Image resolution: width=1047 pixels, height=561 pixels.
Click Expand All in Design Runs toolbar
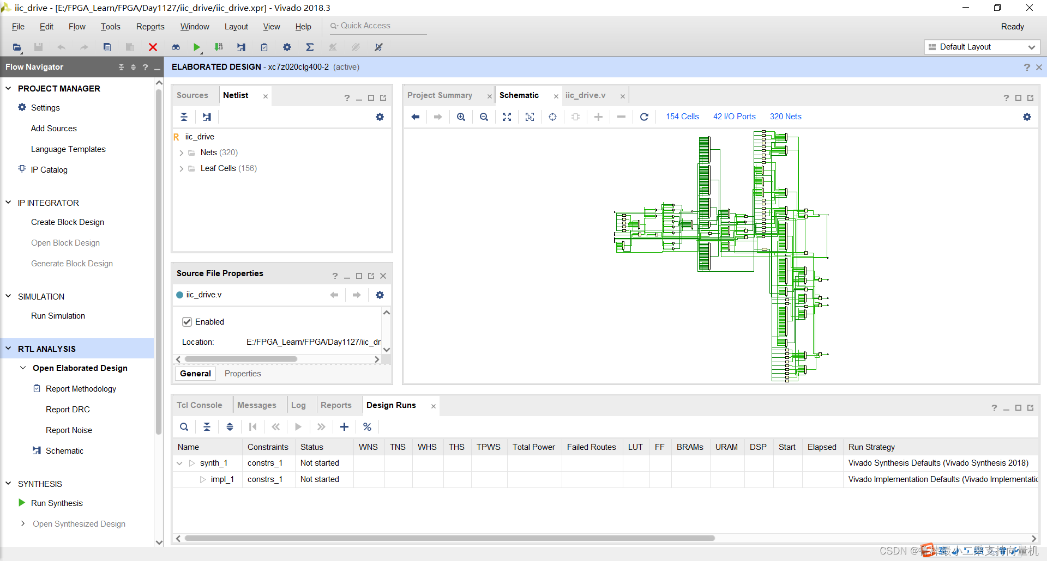pyautogui.click(x=230, y=427)
